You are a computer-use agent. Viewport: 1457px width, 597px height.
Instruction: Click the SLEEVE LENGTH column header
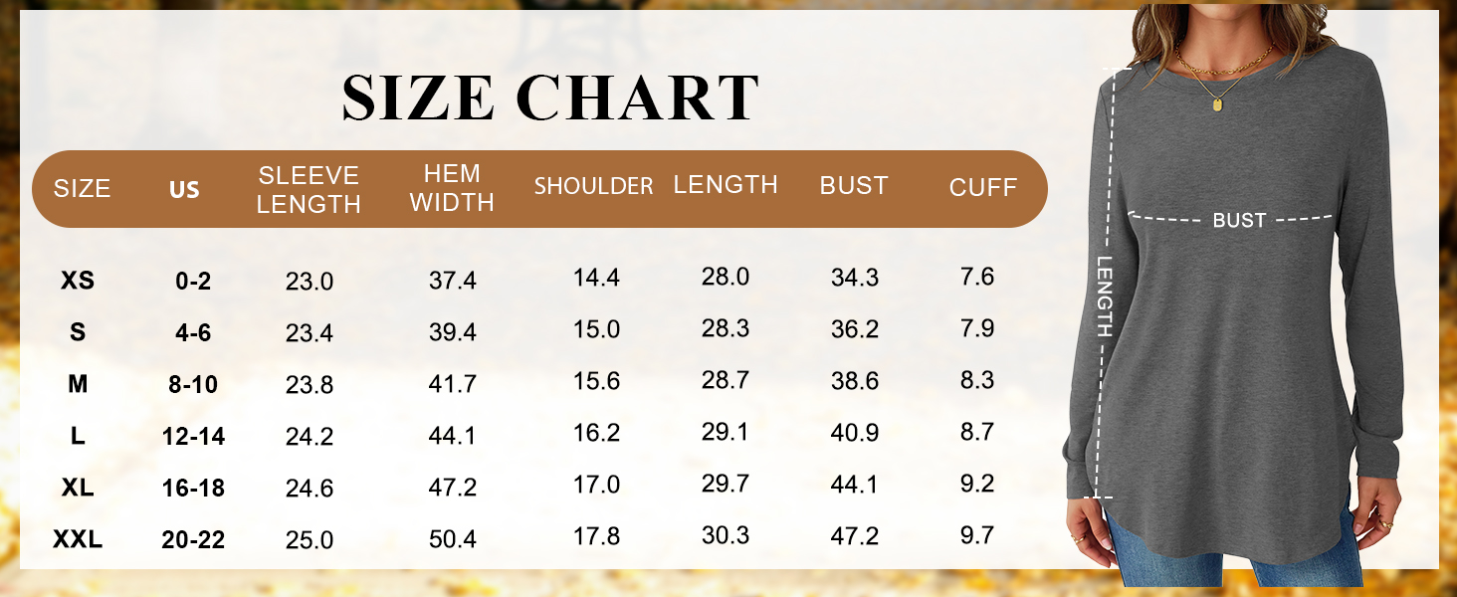click(x=309, y=189)
